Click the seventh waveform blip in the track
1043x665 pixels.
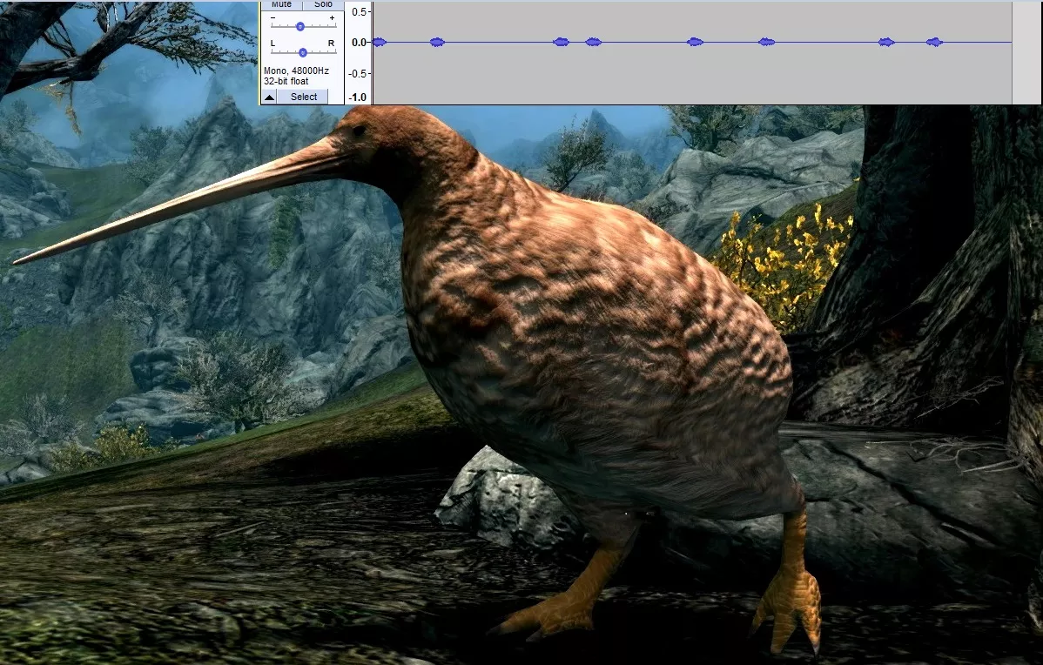pos(886,43)
